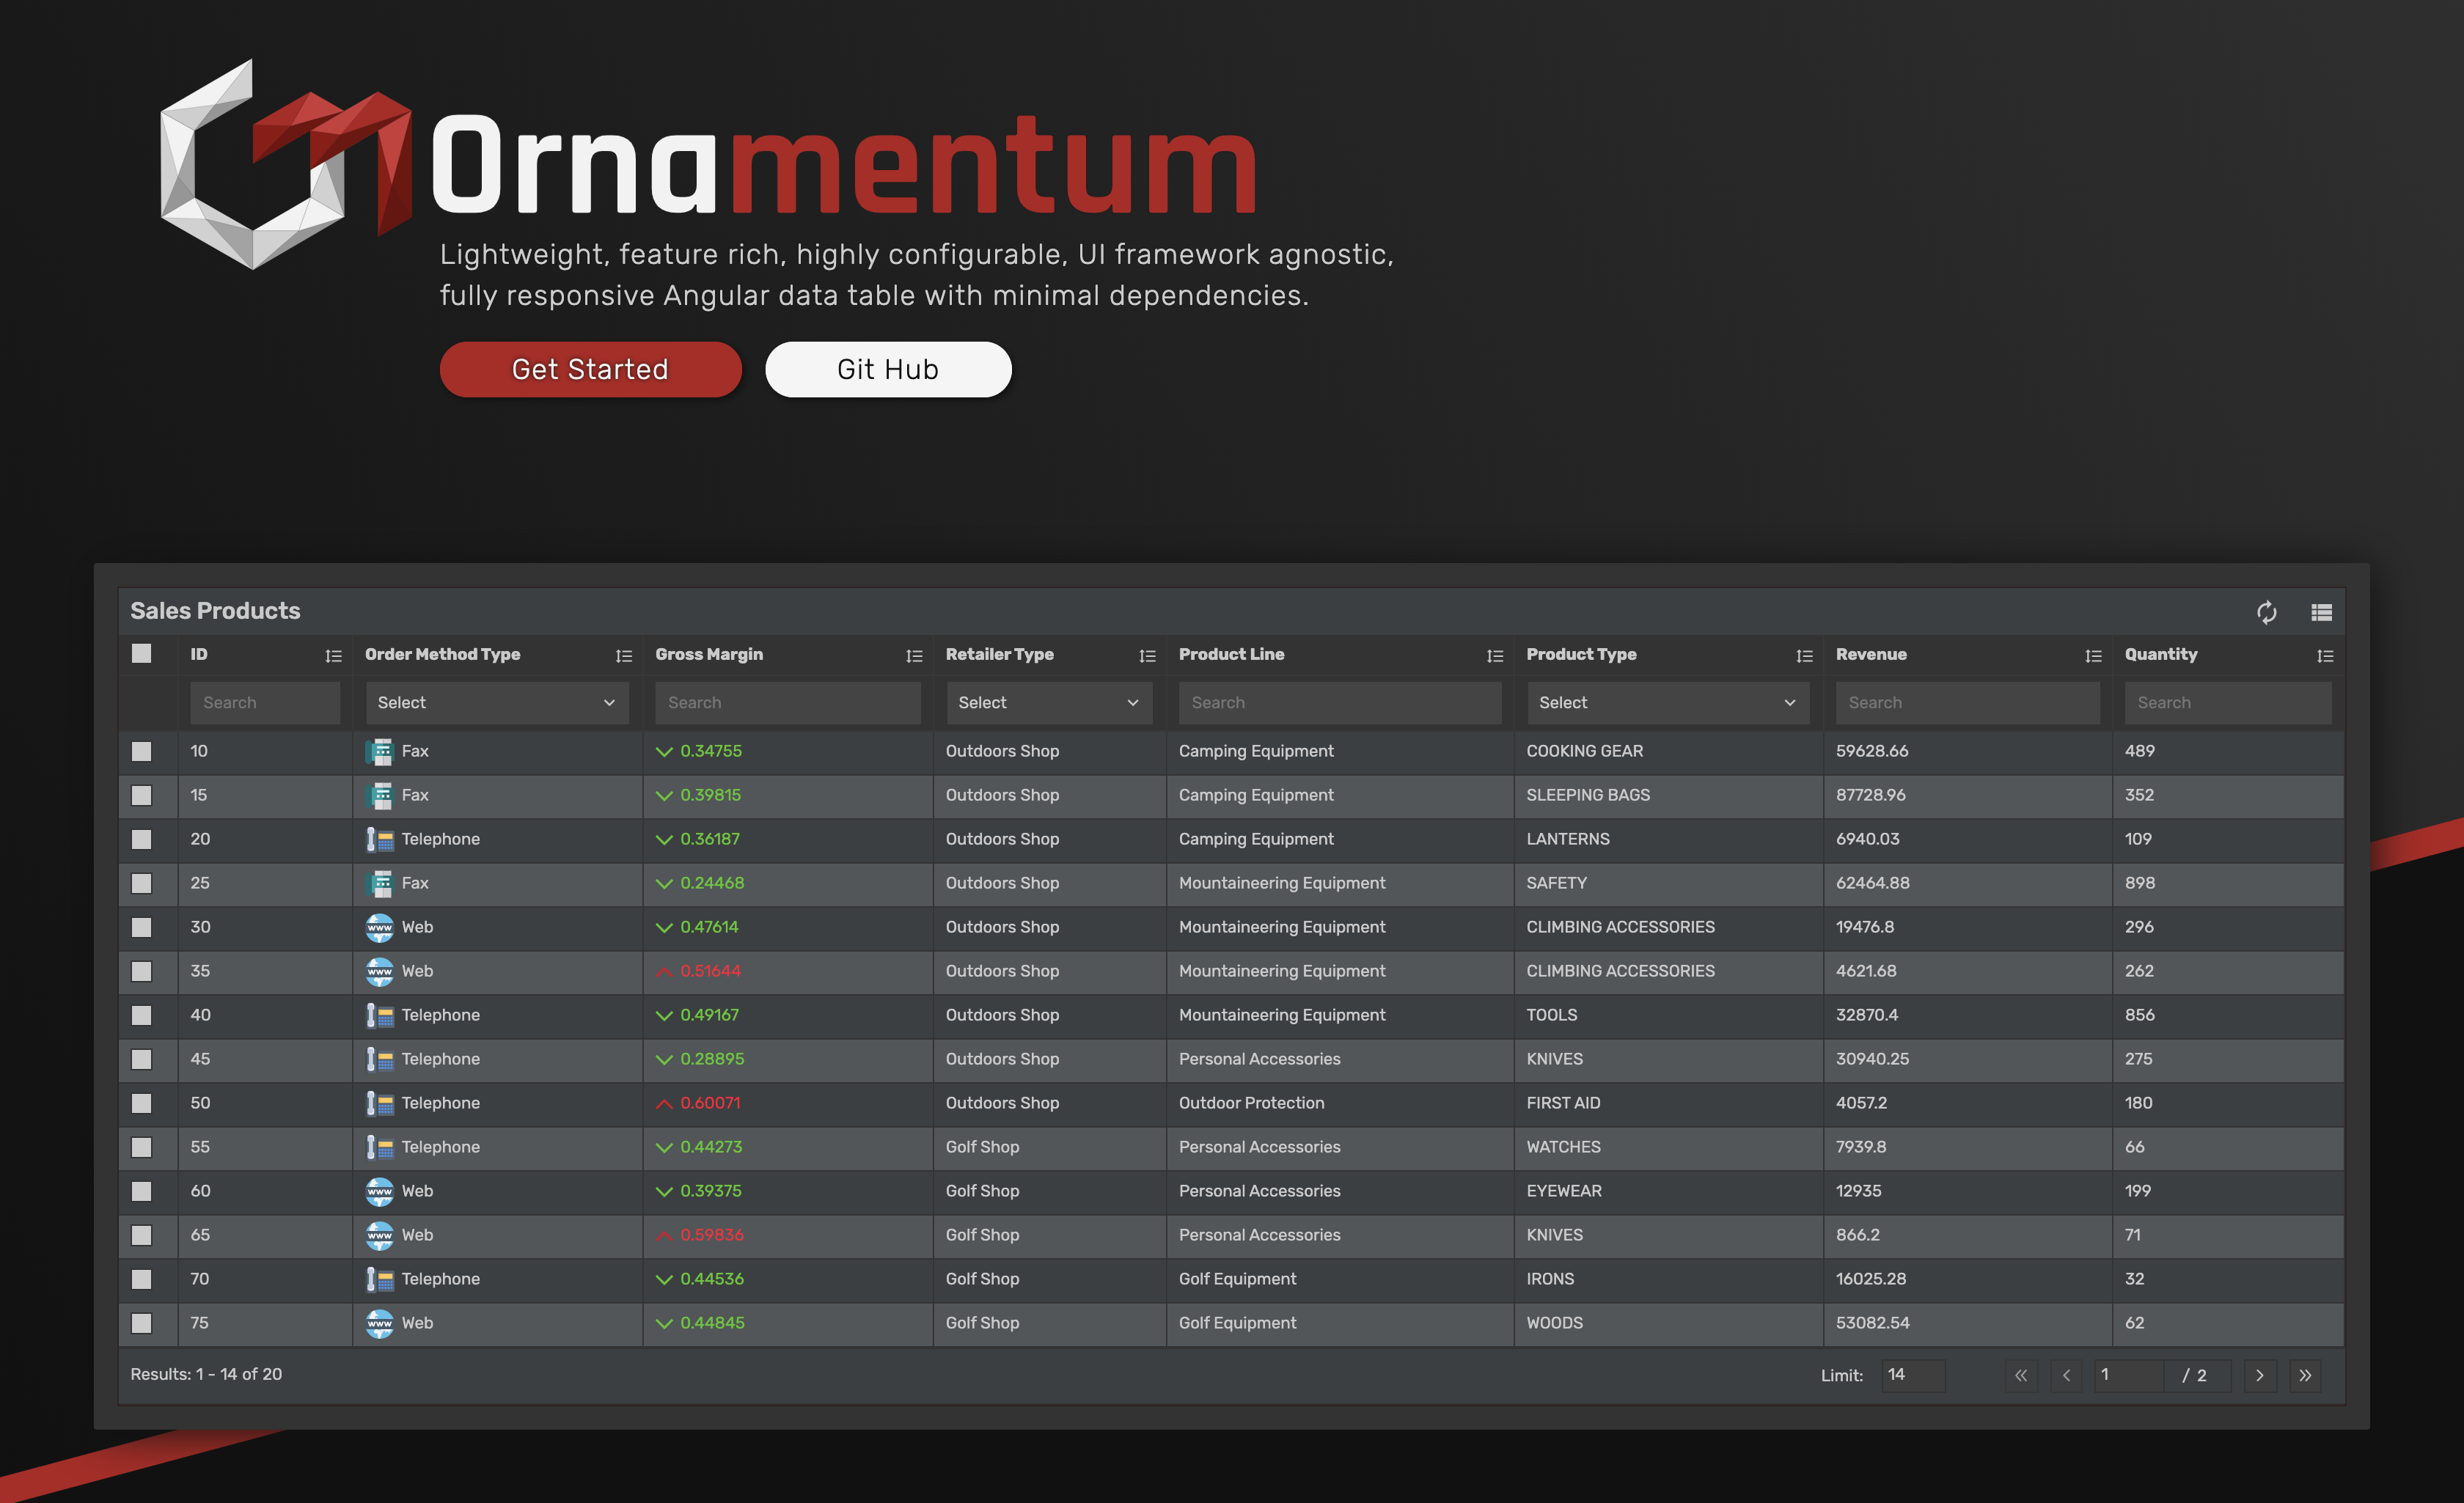
Task: Click the Gross Margin column header
Action: (x=709, y=654)
